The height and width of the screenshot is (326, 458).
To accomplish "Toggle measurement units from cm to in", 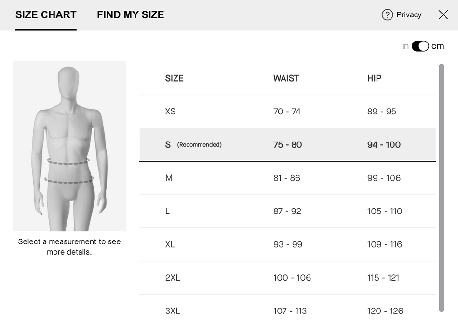I will pyautogui.click(x=420, y=45).
